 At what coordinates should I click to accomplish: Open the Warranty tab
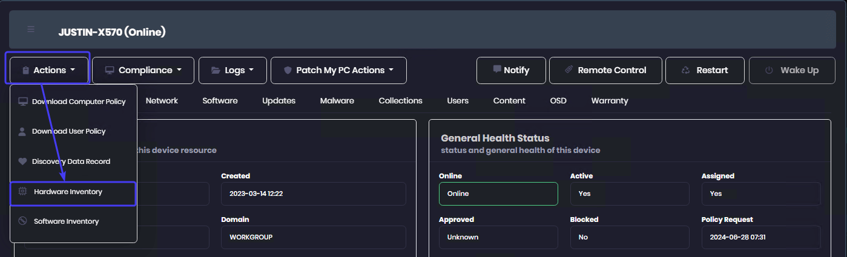pyautogui.click(x=610, y=100)
